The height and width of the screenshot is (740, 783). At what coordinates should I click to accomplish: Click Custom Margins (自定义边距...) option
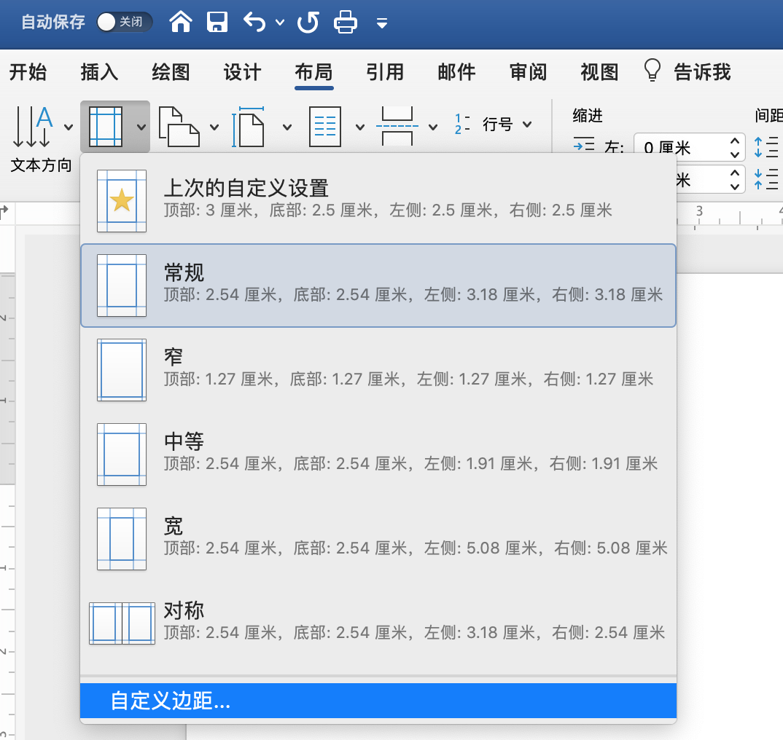click(378, 701)
